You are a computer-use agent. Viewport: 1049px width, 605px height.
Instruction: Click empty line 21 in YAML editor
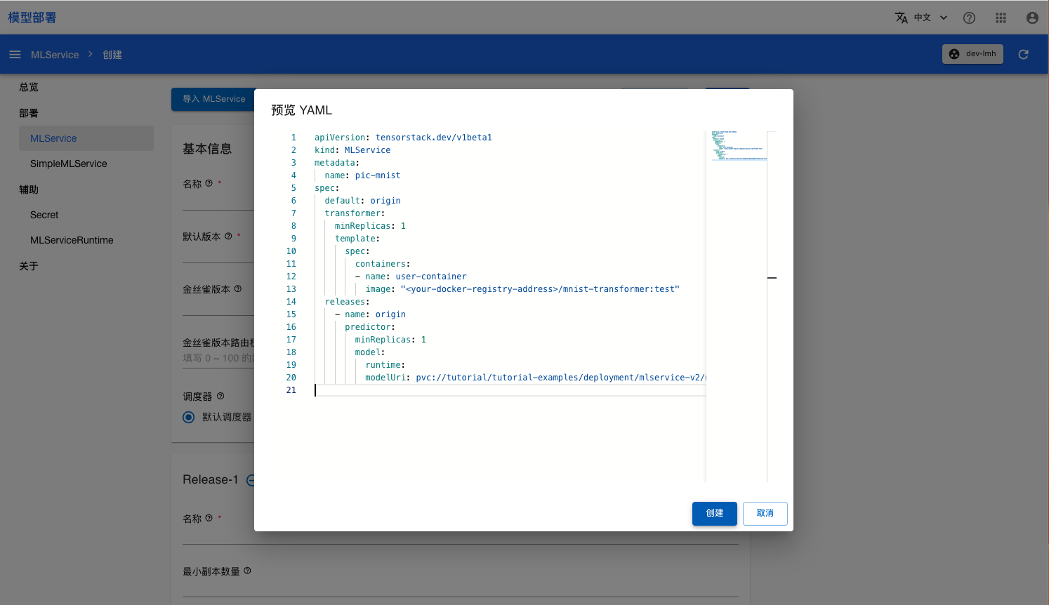pos(510,390)
